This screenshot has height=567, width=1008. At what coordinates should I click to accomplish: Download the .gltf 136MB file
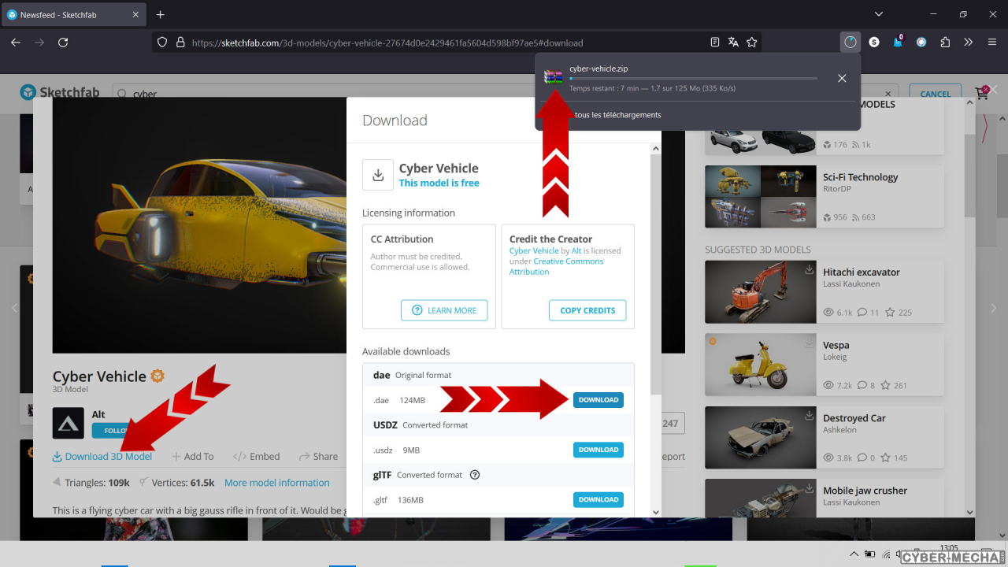[x=598, y=499]
